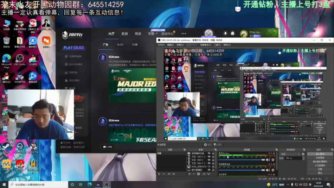Viewport: 334px width, 188px height.
Task: Pop out the OBS scenes dock panel
Action: 185,150
